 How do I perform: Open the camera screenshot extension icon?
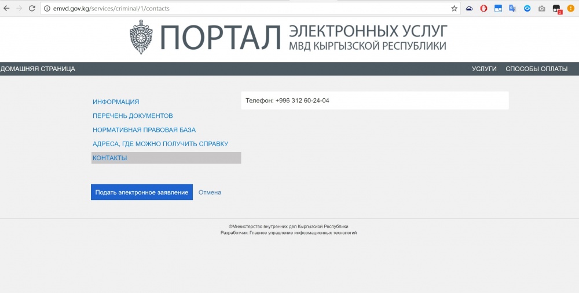[x=542, y=9]
